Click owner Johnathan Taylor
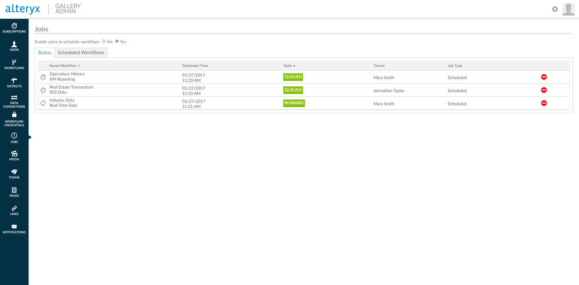 (389, 91)
